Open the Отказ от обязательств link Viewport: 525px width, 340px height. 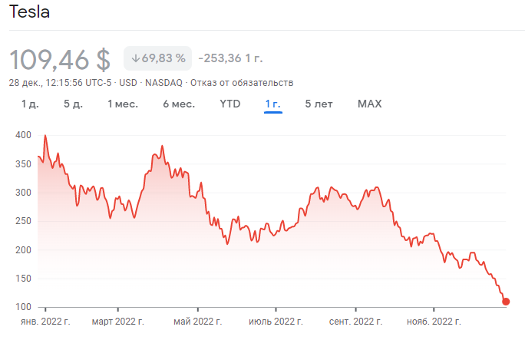tap(242, 83)
